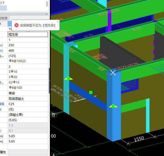Click the red error icon in the tooltip
Screen dimensions: 164x156
pos(17,25)
